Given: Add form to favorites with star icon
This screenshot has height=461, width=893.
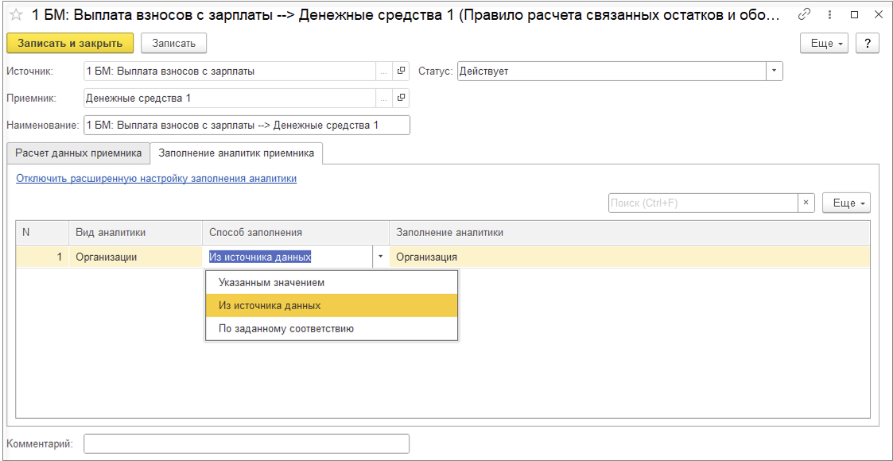Looking at the screenshot, I should (x=15, y=15).
